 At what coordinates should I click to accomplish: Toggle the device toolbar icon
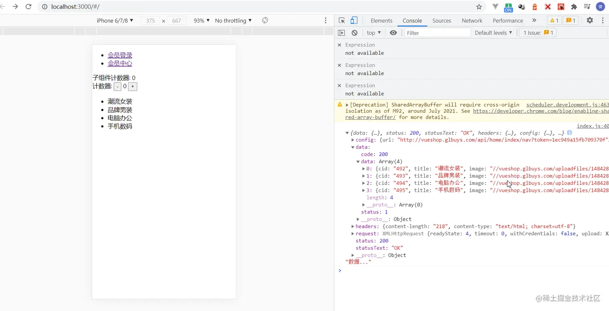click(x=354, y=21)
